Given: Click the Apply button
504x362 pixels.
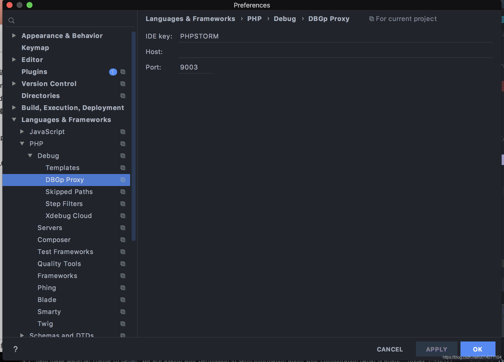Looking at the screenshot, I should click(x=436, y=349).
